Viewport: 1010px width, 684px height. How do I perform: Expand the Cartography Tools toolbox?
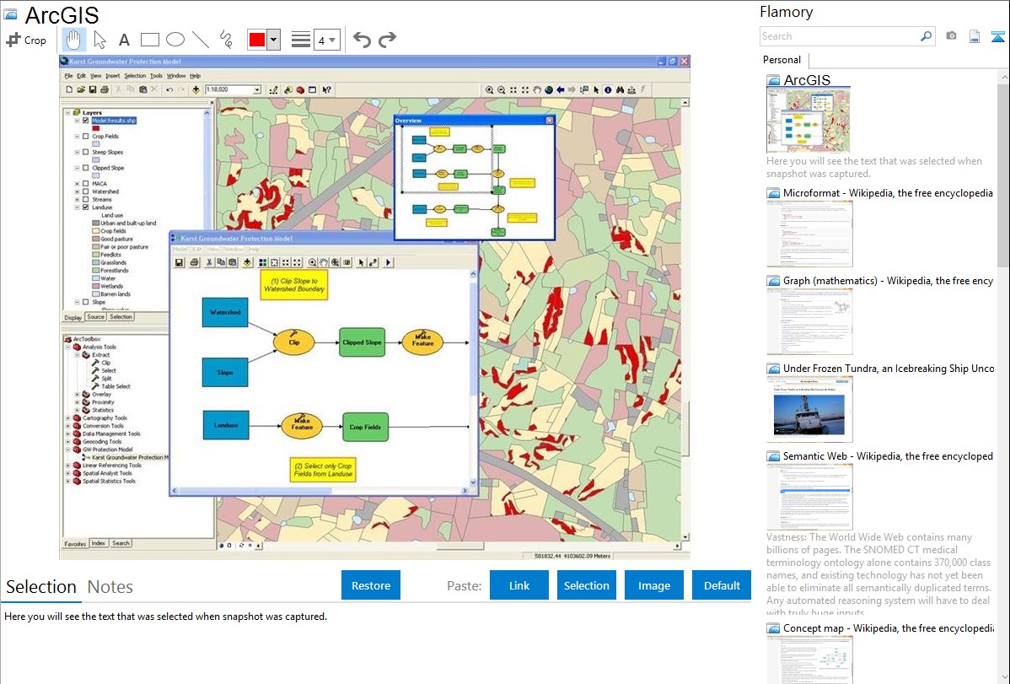[67, 417]
